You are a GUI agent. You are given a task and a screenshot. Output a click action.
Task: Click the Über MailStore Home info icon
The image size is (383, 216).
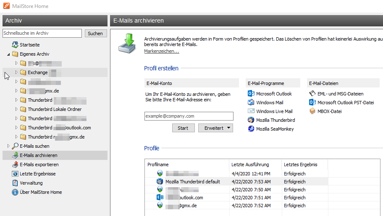click(15, 192)
